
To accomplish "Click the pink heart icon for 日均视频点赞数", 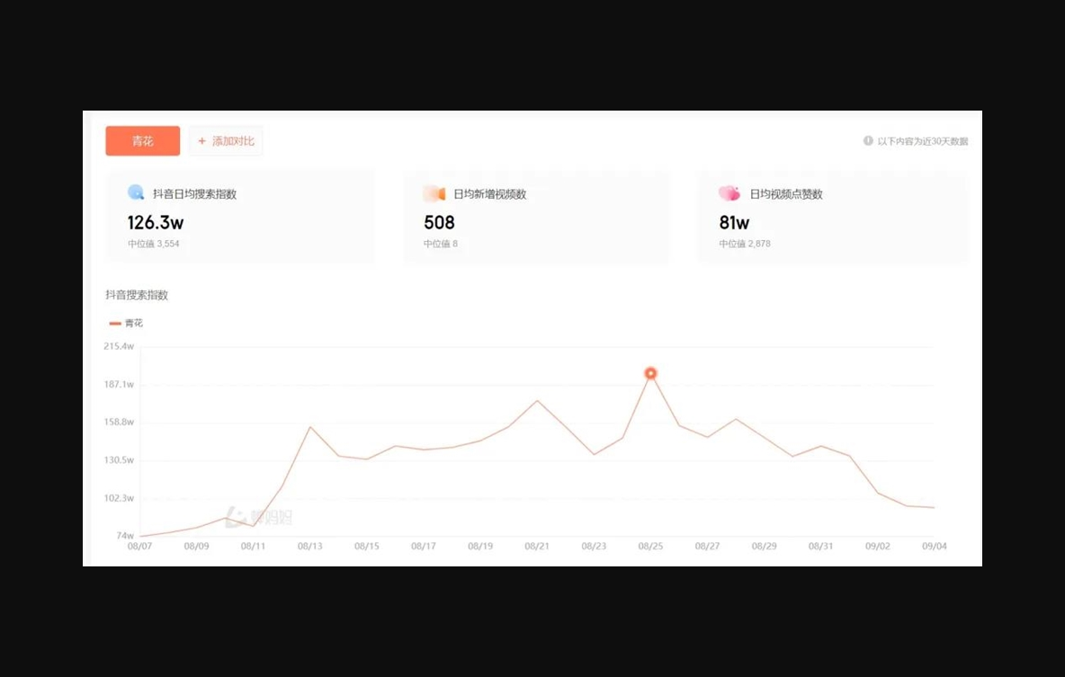I will [x=729, y=193].
